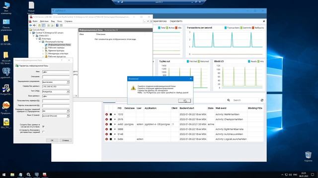Click the Имя input field in infobase dialog
This screenshot has height=178, width=318.
56,72
